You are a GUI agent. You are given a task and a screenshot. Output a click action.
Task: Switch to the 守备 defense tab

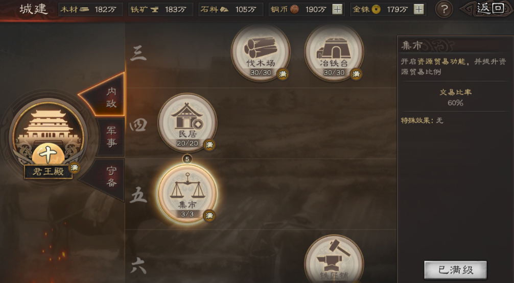click(107, 178)
